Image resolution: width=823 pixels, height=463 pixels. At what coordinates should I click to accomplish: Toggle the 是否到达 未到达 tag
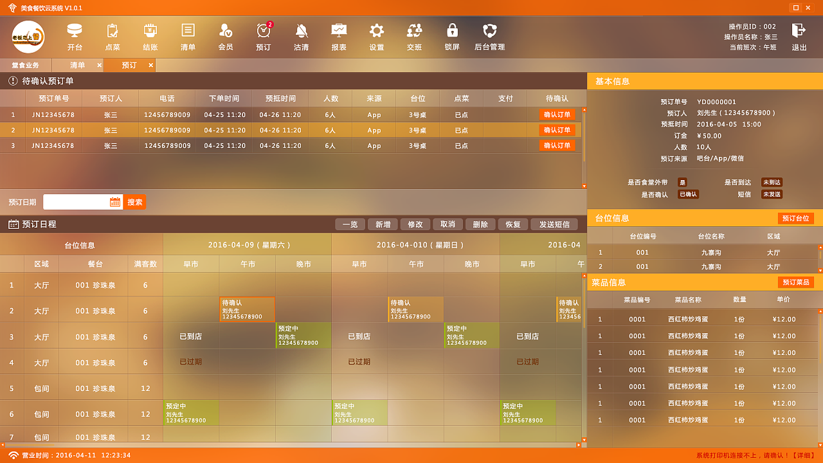click(772, 183)
